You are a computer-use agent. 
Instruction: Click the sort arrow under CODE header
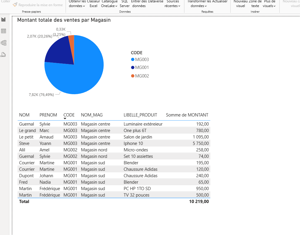pos(65,119)
